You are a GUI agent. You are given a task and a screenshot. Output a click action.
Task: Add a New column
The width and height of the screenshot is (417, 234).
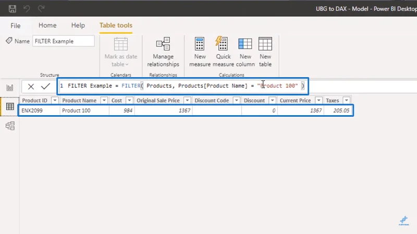point(245,52)
